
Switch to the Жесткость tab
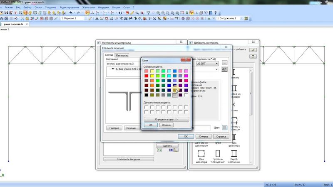(x=122, y=55)
